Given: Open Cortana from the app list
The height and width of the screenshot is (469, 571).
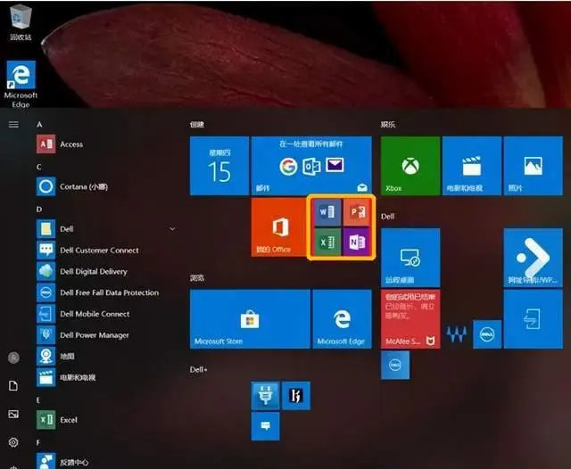Looking at the screenshot, I should point(85,186).
